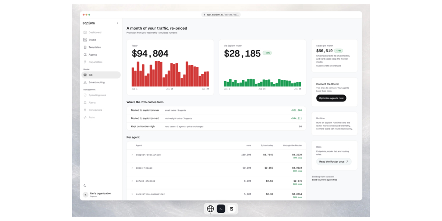Click the Studio icon in sidebar

pyautogui.click(x=85, y=40)
